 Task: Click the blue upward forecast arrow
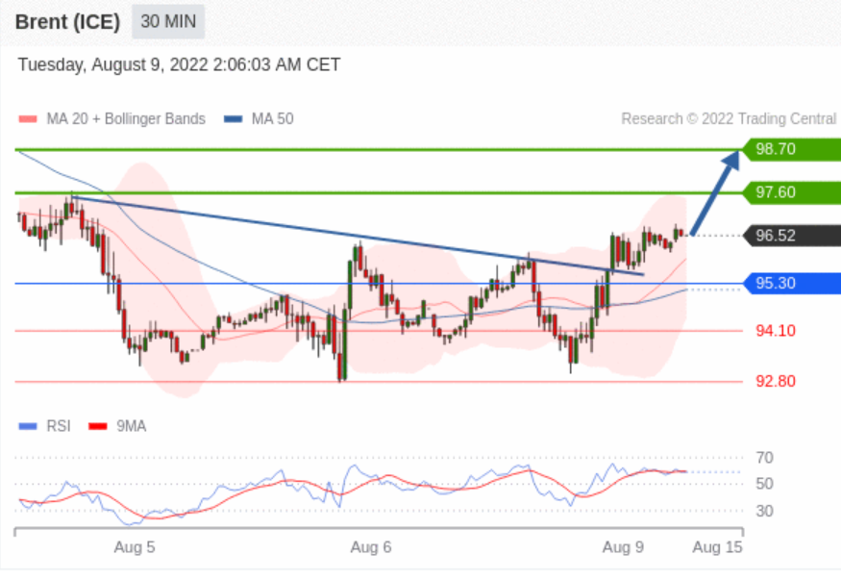point(715,190)
